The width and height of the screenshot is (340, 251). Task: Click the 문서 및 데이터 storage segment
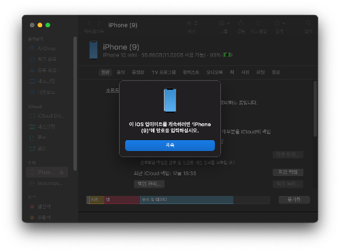(x=186, y=200)
